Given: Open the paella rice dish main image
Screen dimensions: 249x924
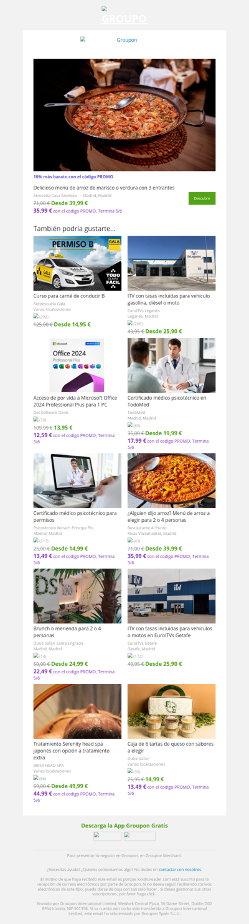Looking at the screenshot, I should 125,115.
